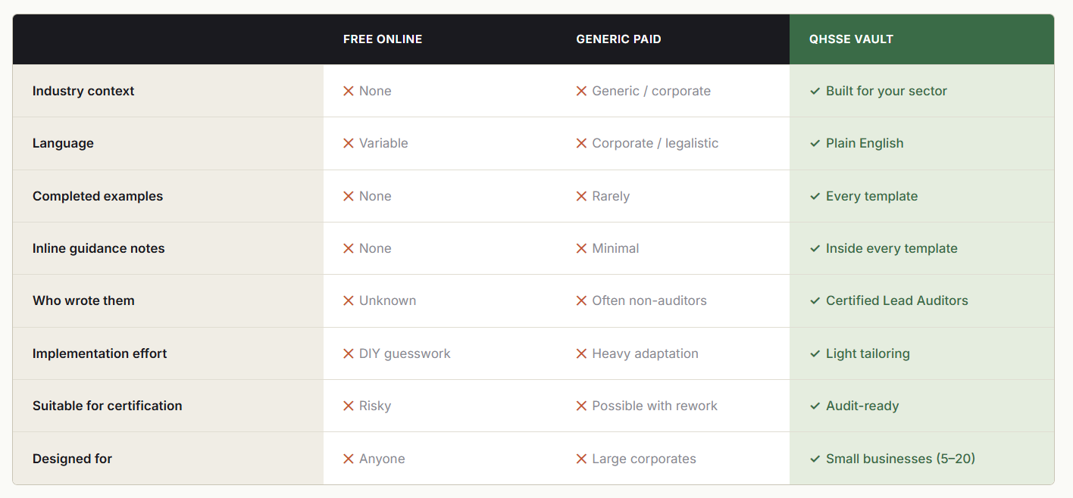This screenshot has height=498, width=1073.
Task: Select the GENERIC PAID column header
Action: tap(618, 39)
